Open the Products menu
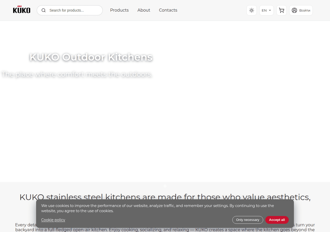 119,10
